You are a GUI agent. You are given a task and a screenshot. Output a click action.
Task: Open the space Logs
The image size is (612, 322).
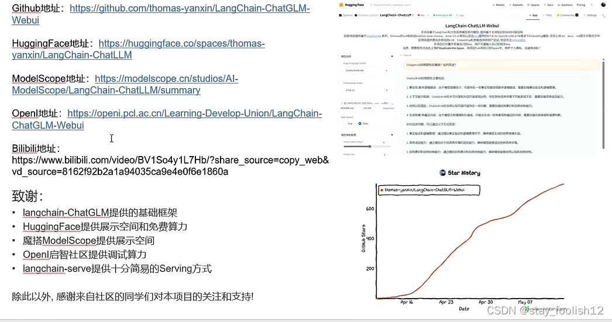(460, 15)
